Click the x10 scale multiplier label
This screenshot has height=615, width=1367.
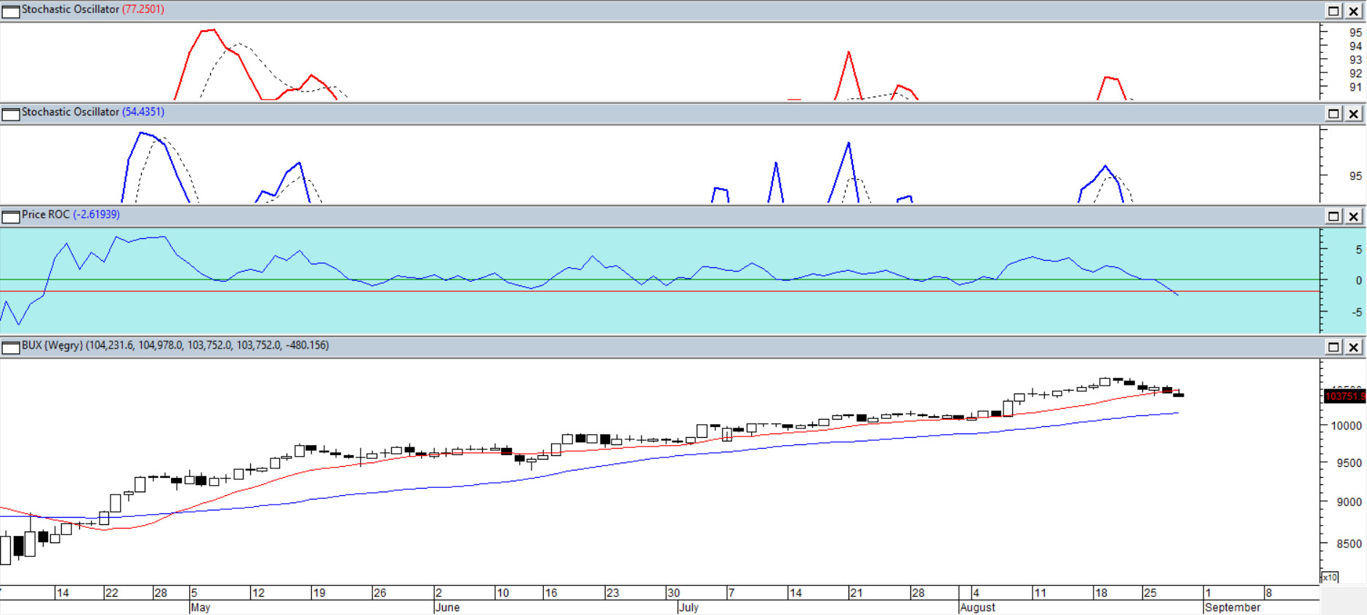(1329, 577)
